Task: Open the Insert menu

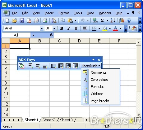Action: point(49,13)
